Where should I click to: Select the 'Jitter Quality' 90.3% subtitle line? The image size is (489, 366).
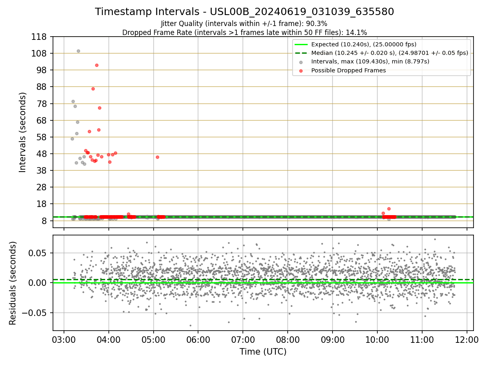click(x=244, y=24)
